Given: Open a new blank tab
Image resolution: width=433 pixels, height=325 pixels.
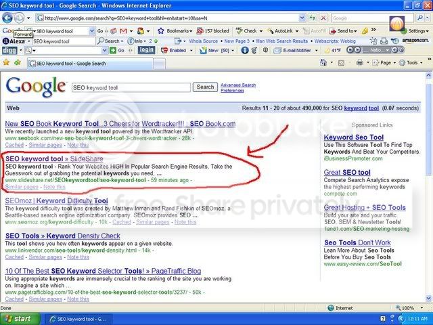Looking at the screenshot, I should 160,64.
